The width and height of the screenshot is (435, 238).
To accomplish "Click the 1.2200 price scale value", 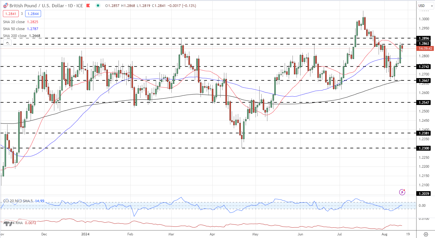I will point(424,167).
